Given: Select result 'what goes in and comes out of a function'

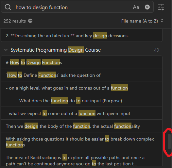Looking at the screenshot, I should 81,88.
